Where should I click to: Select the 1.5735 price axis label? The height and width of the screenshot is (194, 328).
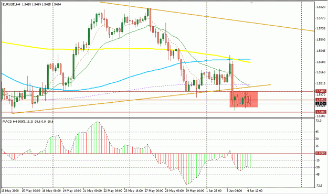tap(321, 28)
